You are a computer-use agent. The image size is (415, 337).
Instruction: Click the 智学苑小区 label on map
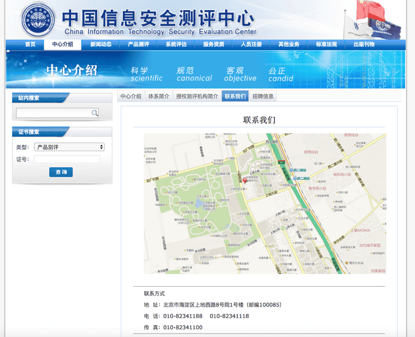tap(317, 189)
